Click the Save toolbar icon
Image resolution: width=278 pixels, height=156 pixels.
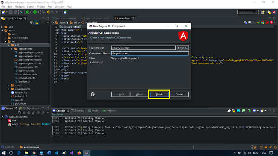(11, 12)
